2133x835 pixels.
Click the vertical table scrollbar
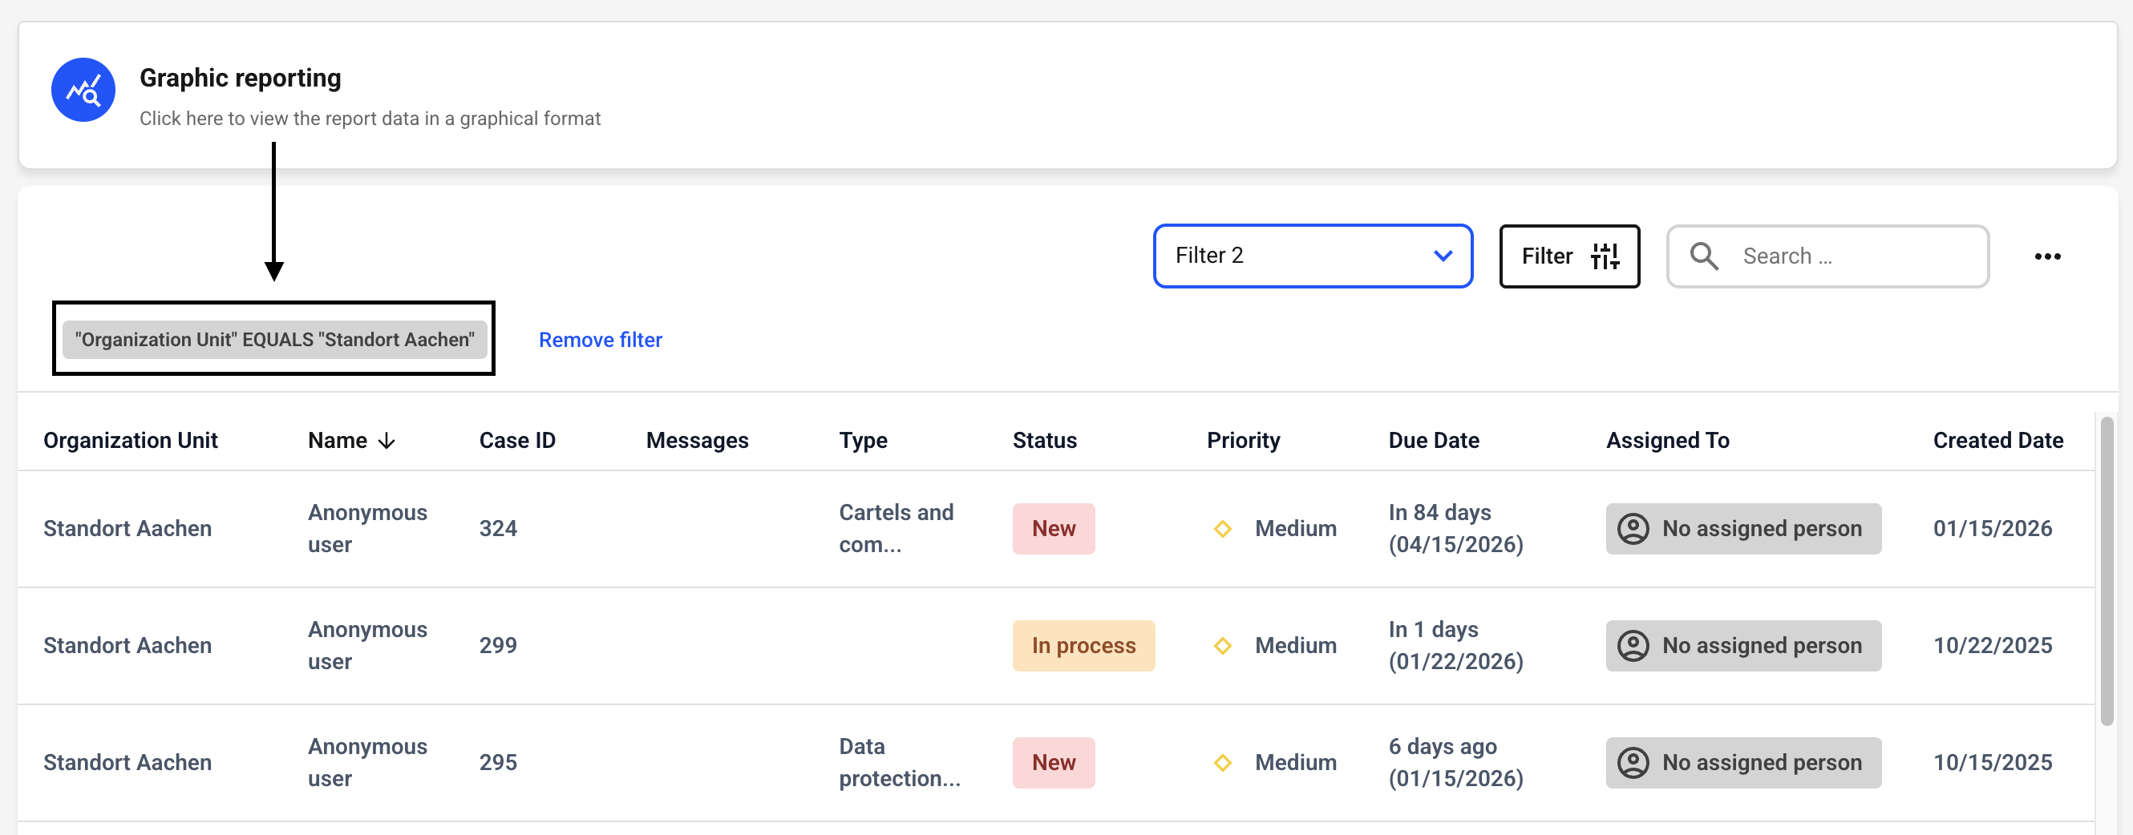pyautogui.click(x=2107, y=571)
